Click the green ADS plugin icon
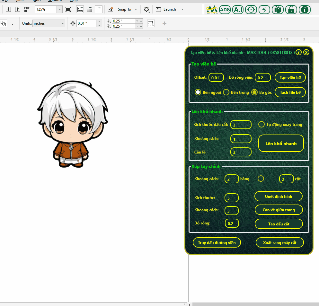The image size is (319, 306). [225, 10]
